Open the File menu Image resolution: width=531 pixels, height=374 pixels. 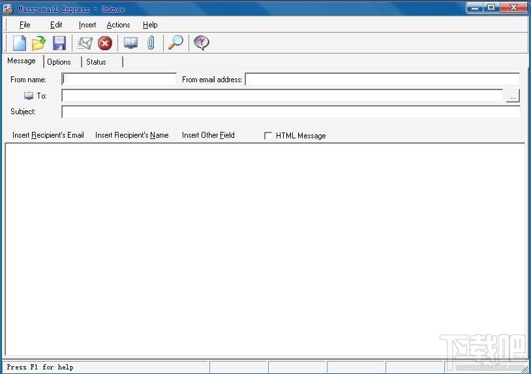[x=25, y=25]
